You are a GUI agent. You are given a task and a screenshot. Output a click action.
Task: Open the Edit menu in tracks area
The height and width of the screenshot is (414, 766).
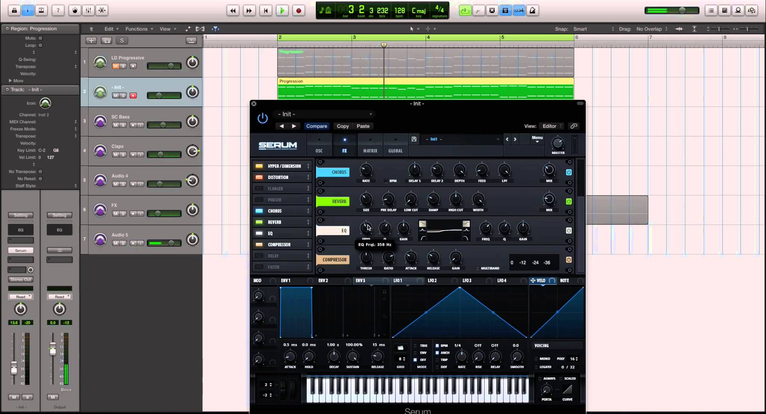coord(112,29)
